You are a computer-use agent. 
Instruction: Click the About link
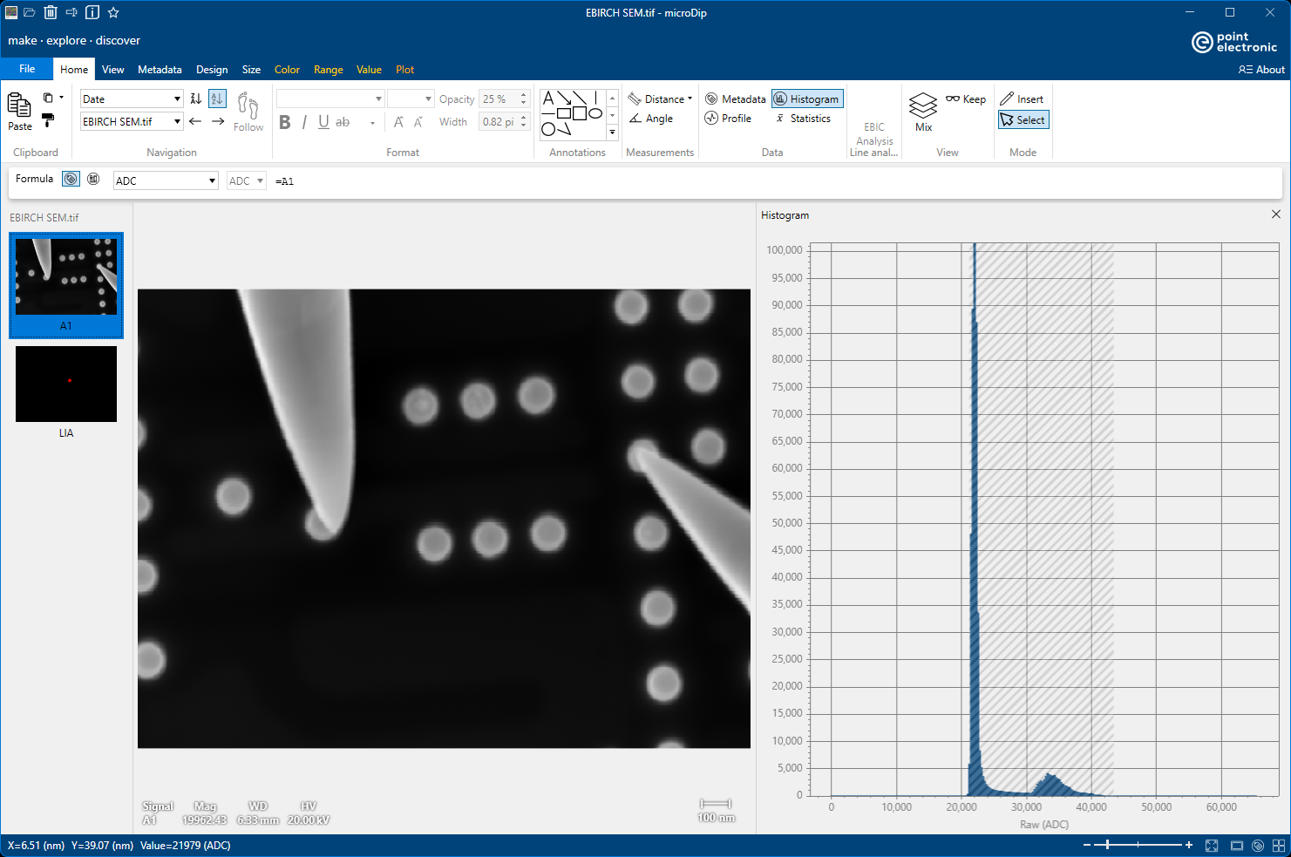click(x=1261, y=70)
